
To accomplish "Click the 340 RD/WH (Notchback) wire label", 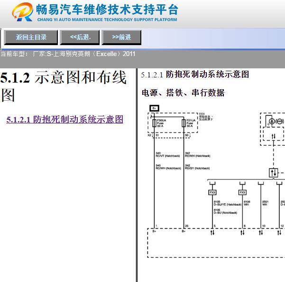I will click(x=168, y=167).
